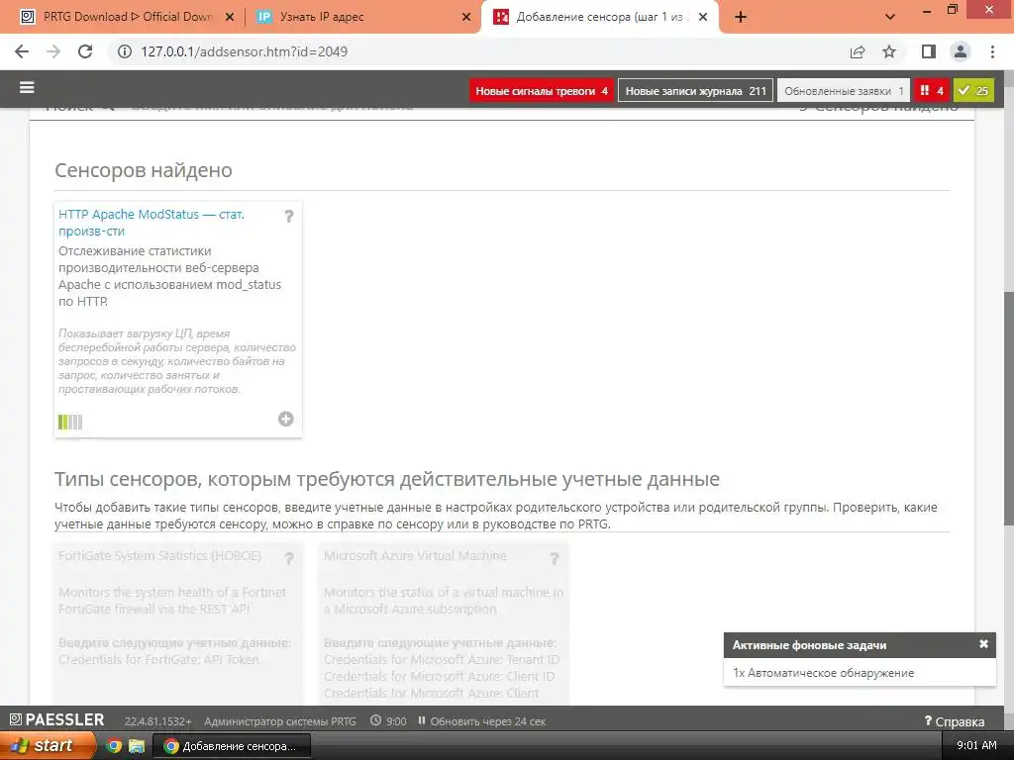
Task: Open Справка help link in footer
Action: pyautogui.click(x=955, y=721)
